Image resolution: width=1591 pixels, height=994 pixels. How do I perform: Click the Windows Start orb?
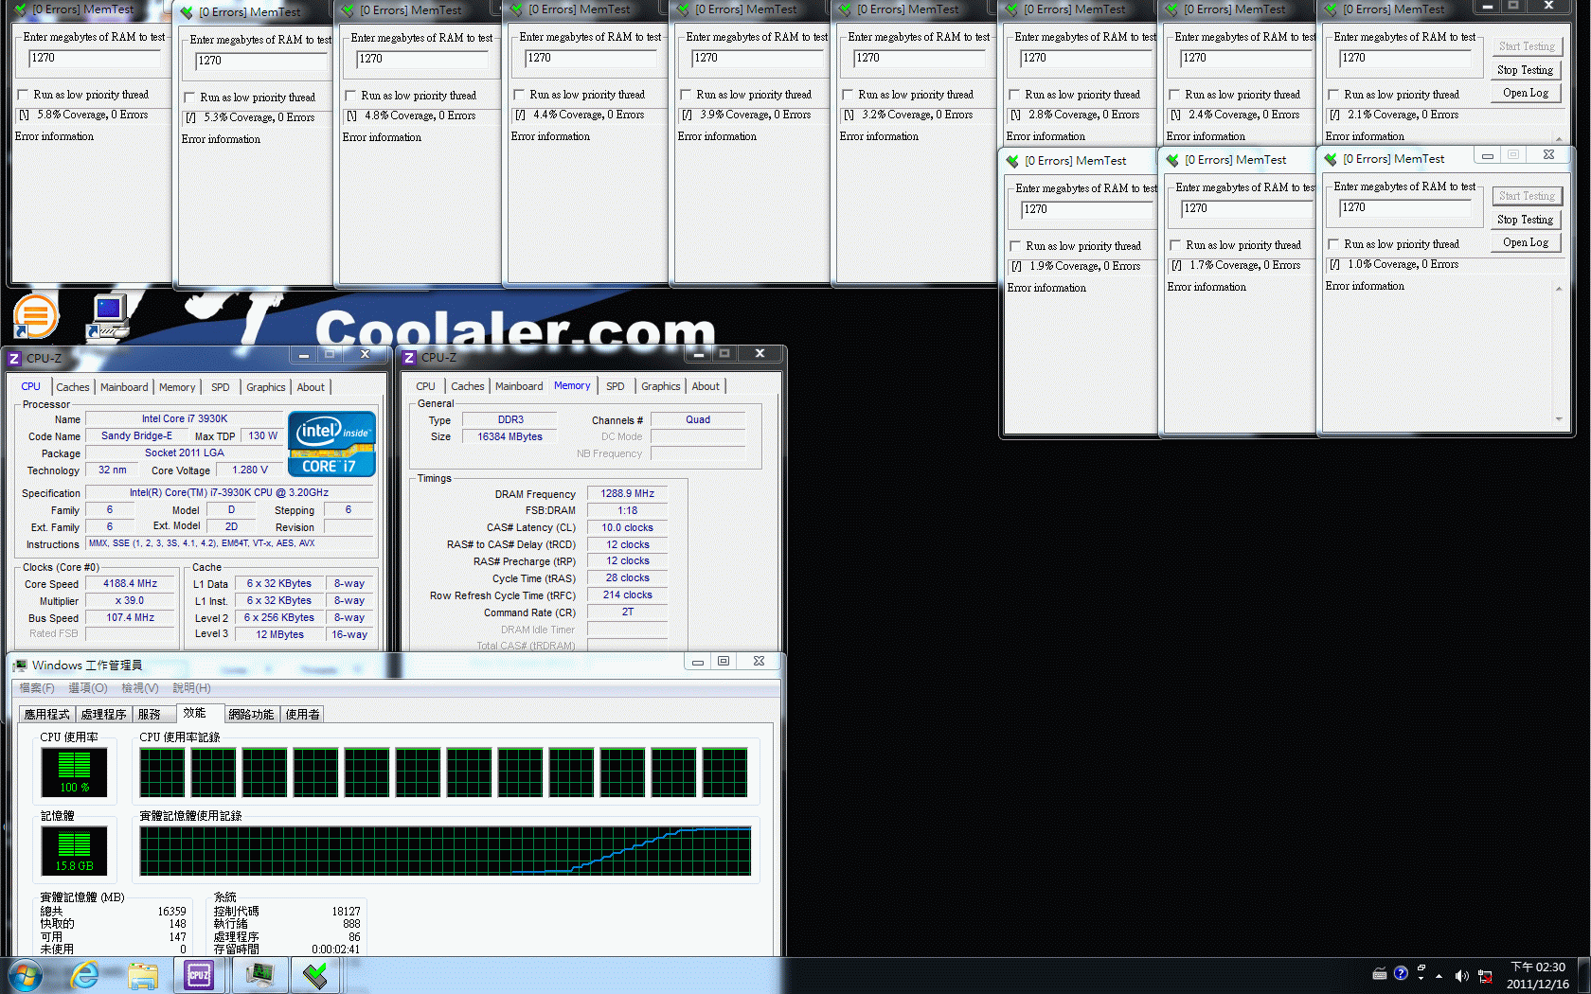[x=26, y=975]
